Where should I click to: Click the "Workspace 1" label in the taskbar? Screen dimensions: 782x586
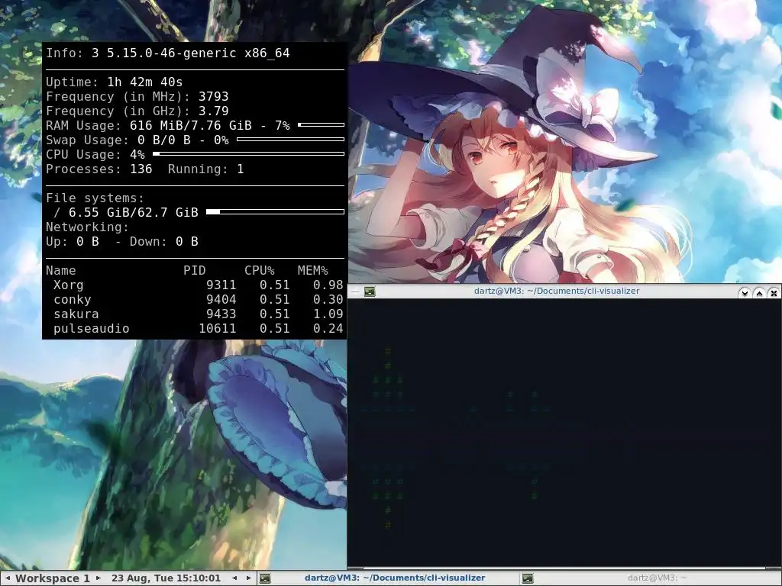tap(53, 578)
